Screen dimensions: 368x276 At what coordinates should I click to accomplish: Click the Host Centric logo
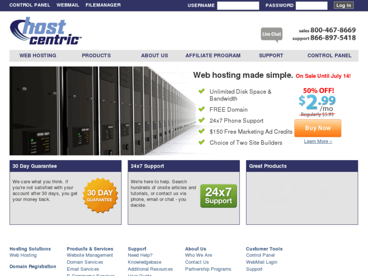[46, 31]
